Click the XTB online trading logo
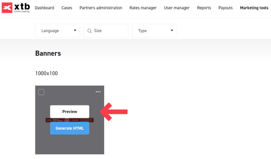The width and height of the screenshot is (271, 159). point(16,8)
